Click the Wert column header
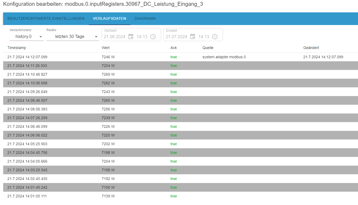 coord(106,48)
